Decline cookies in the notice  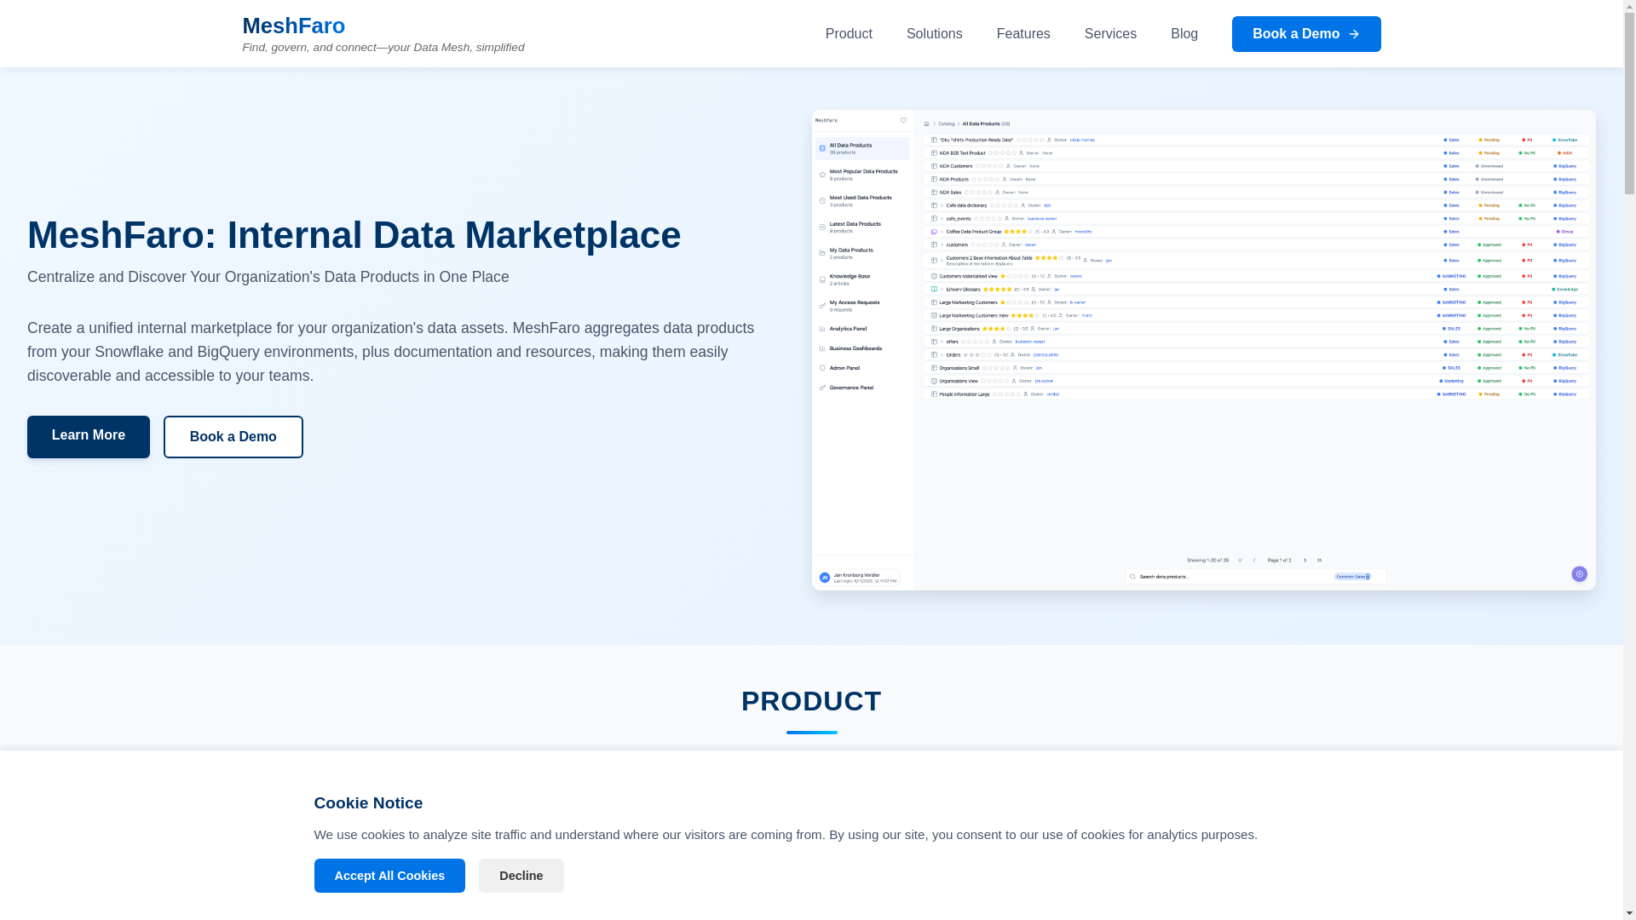click(521, 876)
